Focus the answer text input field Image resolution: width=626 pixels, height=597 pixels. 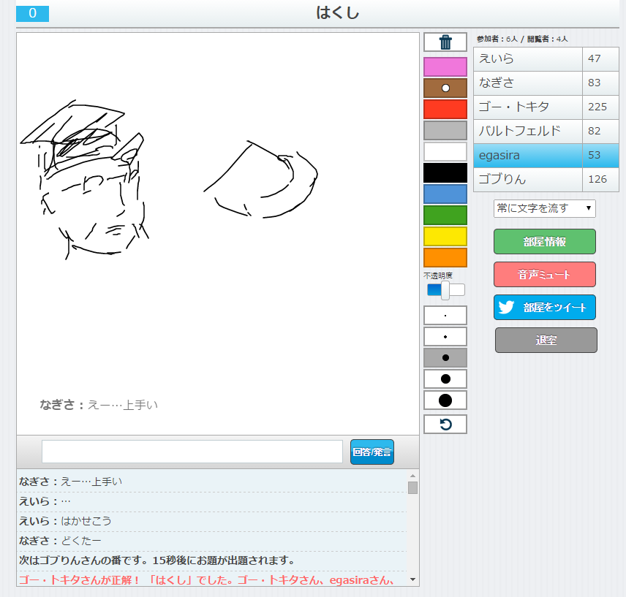coord(192,452)
